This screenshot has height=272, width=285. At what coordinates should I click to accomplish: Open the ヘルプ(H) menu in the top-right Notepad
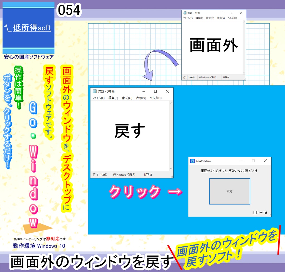tap(232, 18)
